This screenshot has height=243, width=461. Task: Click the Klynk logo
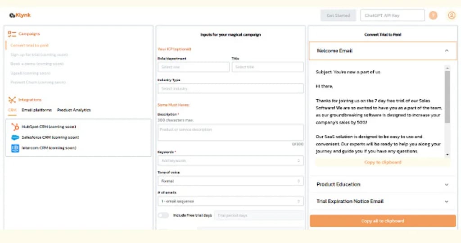point(20,15)
